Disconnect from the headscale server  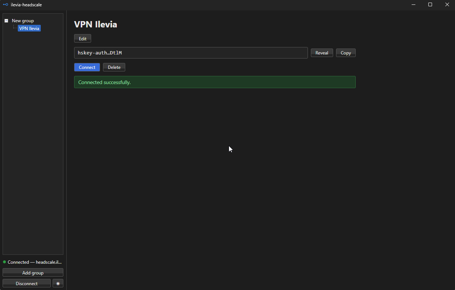pyautogui.click(x=27, y=283)
